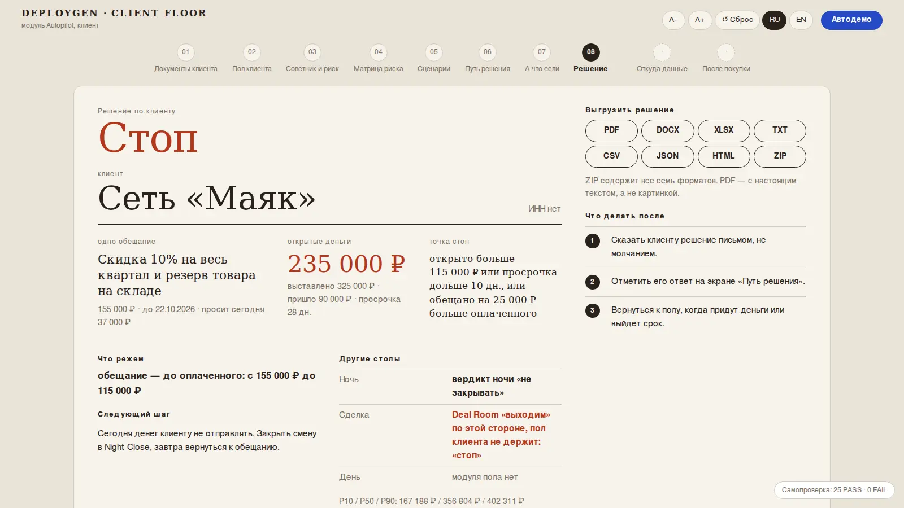Image resolution: width=904 pixels, height=508 pixels.
Task: Click the День row "модуля пола нет"
Action: coord(485,477)
